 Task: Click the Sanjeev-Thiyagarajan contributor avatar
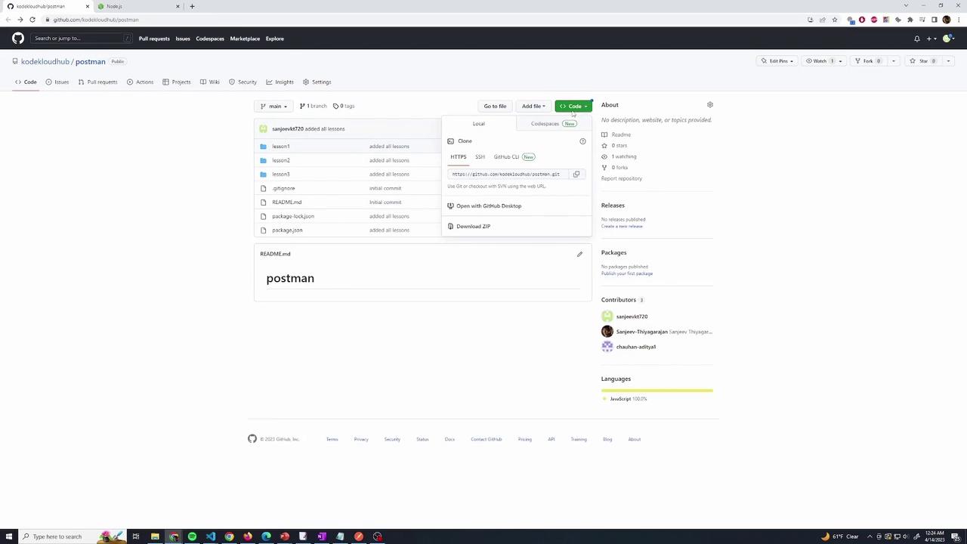tap(607, 332)
